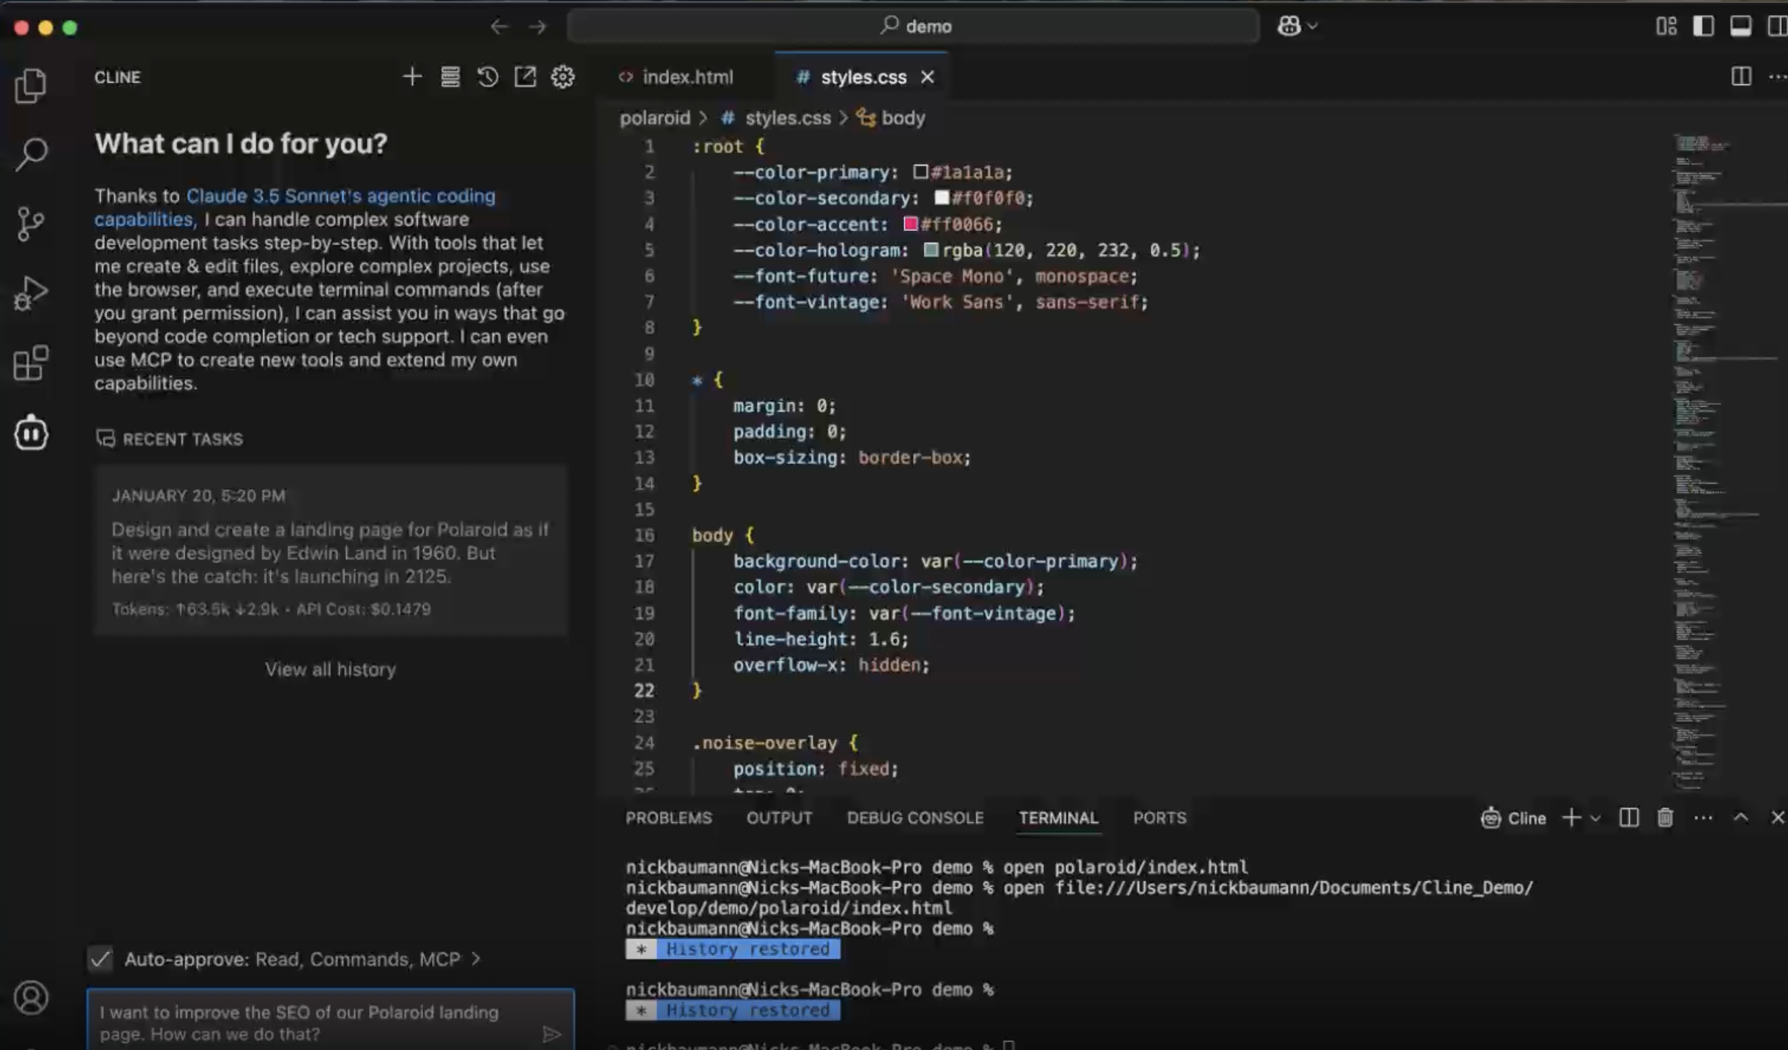1788x1050 pixels.
Task: Open Cline settings gear
Action: 563,76
